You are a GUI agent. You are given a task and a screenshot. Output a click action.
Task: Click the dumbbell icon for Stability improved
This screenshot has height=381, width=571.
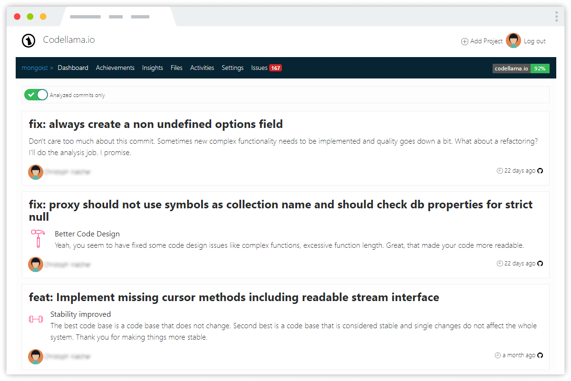[36, 319]
